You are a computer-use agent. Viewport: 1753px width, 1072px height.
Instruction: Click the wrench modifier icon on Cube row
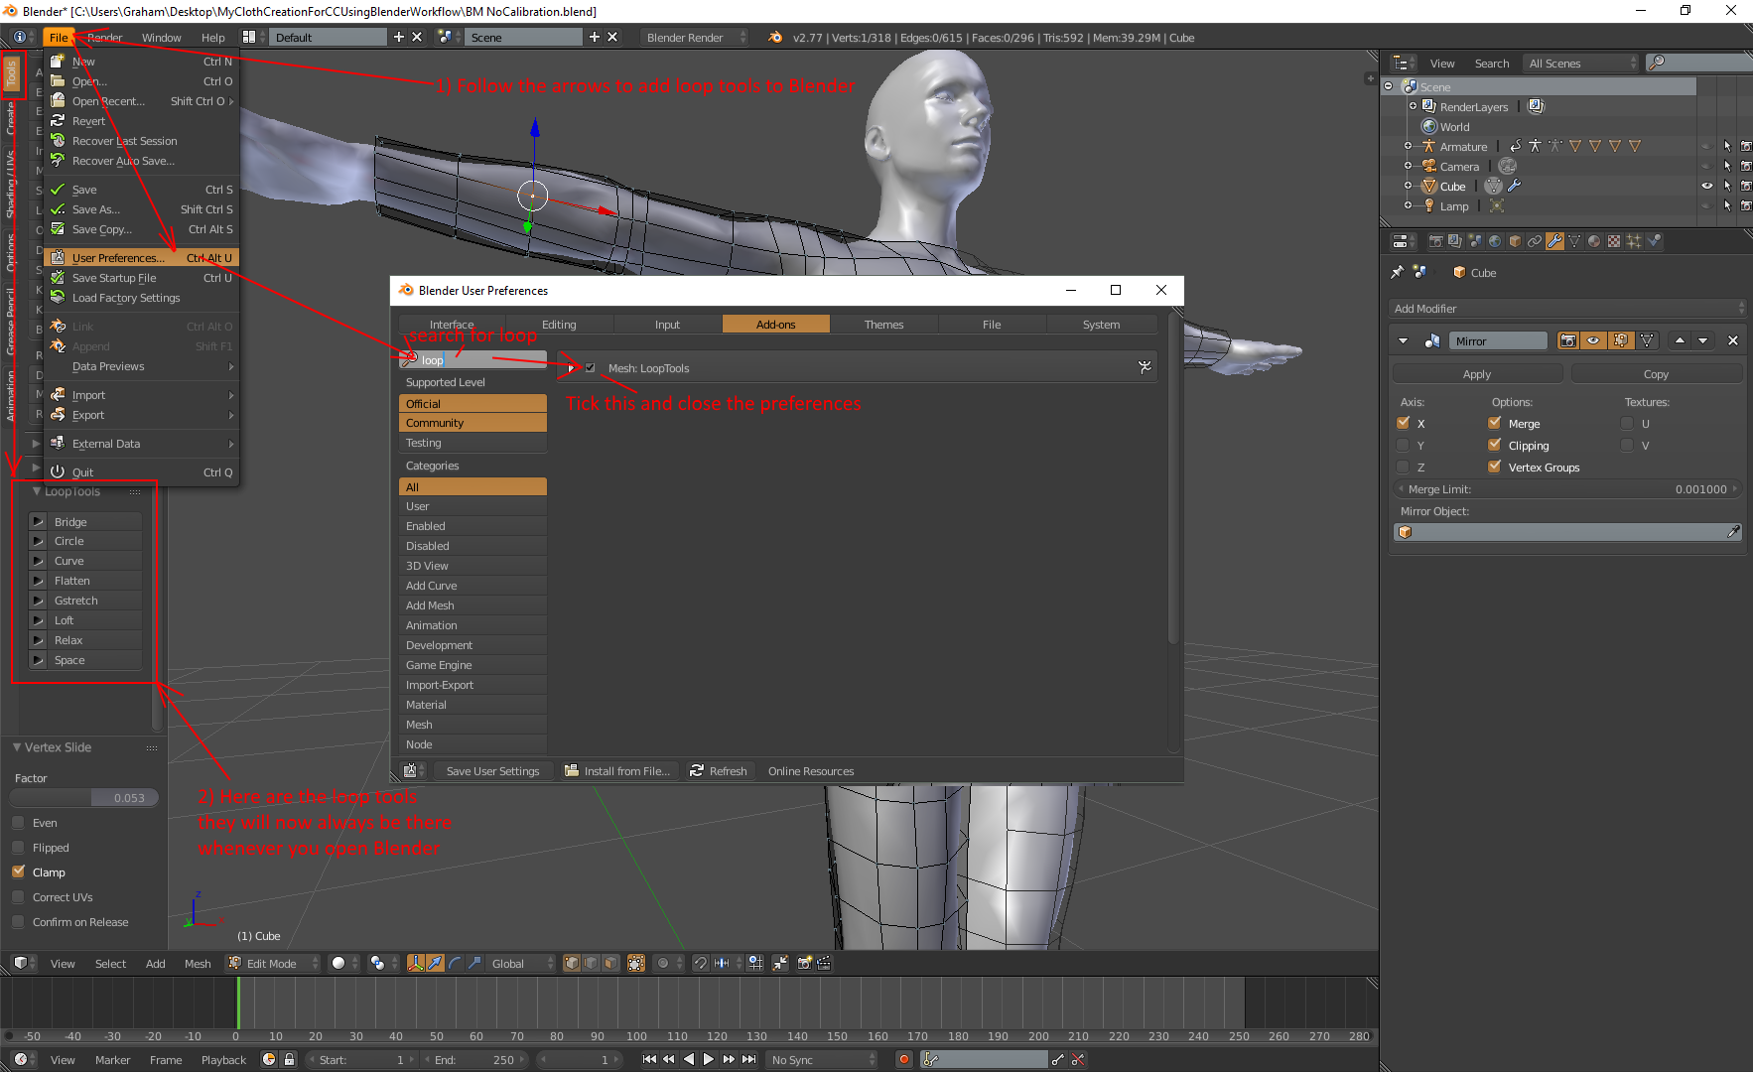pos(1515,186)
